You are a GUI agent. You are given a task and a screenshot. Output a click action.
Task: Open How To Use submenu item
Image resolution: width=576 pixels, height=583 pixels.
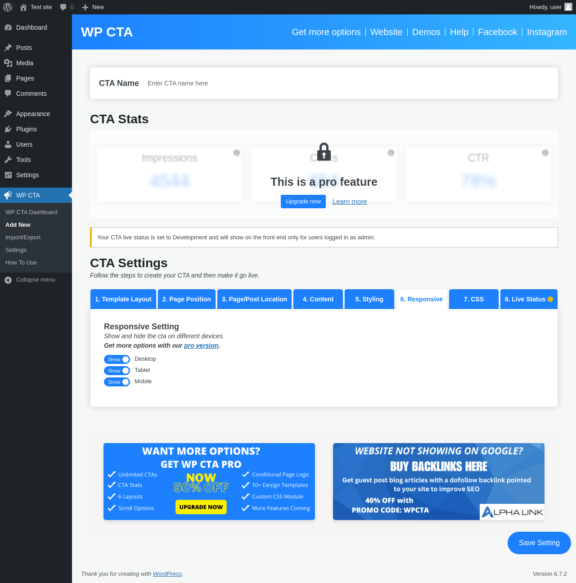point(21,263)
